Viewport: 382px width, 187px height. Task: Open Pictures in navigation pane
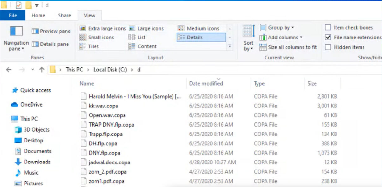coord(29,183)
